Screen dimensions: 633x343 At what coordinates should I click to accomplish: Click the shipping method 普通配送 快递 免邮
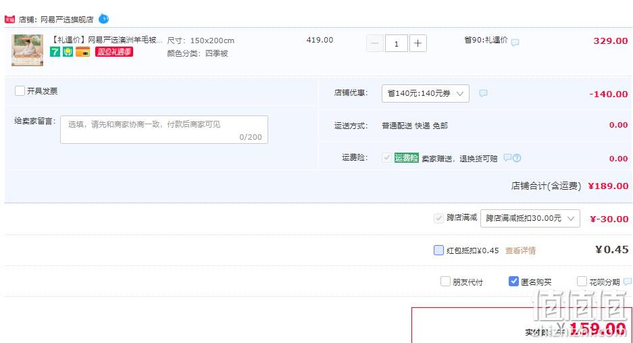click(x=415, y=126)
